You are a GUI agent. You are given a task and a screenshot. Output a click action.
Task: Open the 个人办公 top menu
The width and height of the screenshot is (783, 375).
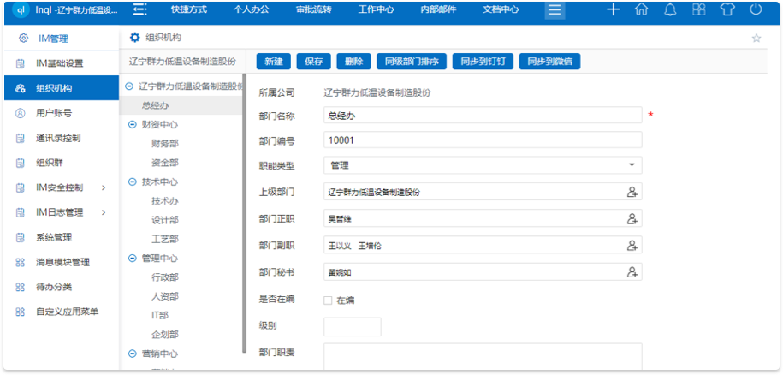pos(252,10)
